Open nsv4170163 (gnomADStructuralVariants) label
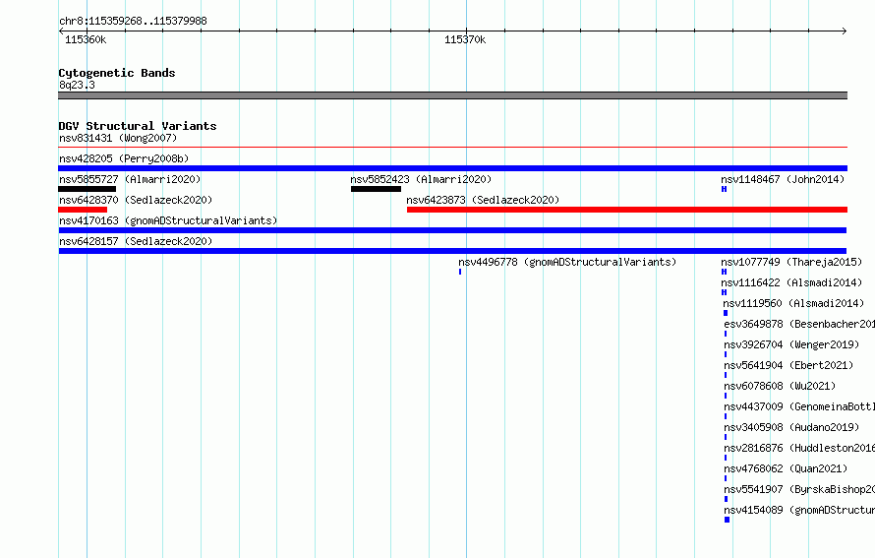Screen dimensions: 875x558 (168, 220)
